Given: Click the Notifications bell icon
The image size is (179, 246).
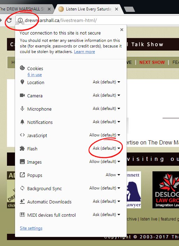Looking at the screenshot, I should pos(22,122).
